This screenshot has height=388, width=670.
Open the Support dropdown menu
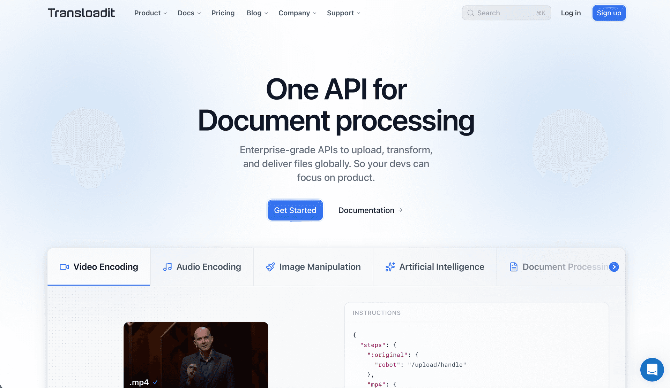tap(343, 13)
